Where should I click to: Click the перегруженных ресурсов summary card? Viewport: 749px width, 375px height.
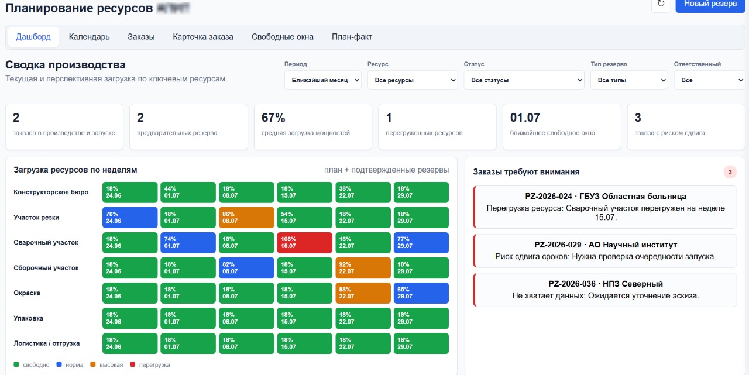point(437,127)
